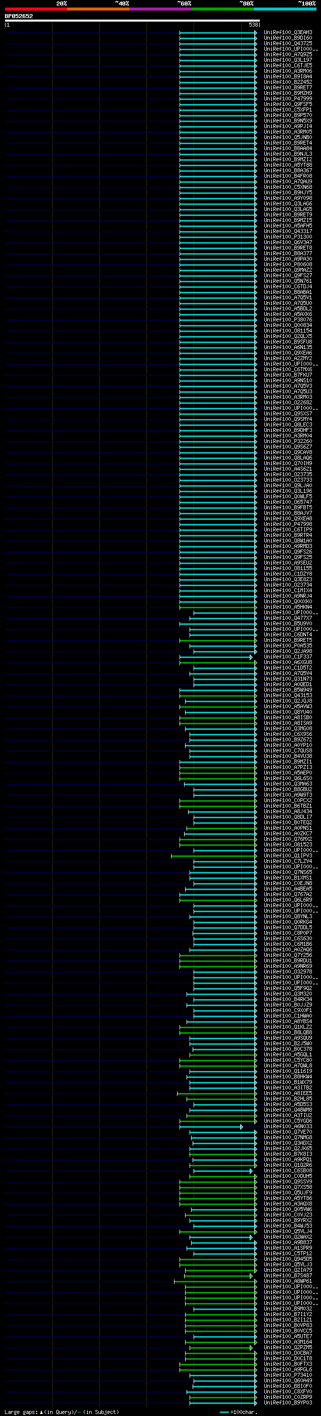Select the UniRef100_A5HKN4 label
Viewport: 321px width, 1416px height.
pyautogui.click(x=288, y=607)
